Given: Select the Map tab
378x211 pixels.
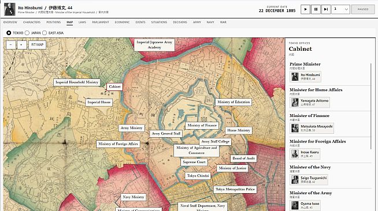Looking at the screenshot, I should pos(70,22).
